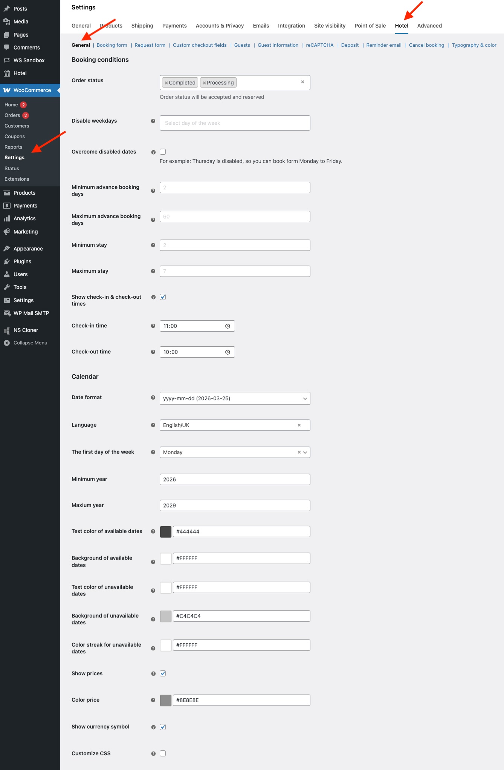Click the Background of unavailable dates swatch
The height and width of the screenshot is (770, 504).
(166, 616)
